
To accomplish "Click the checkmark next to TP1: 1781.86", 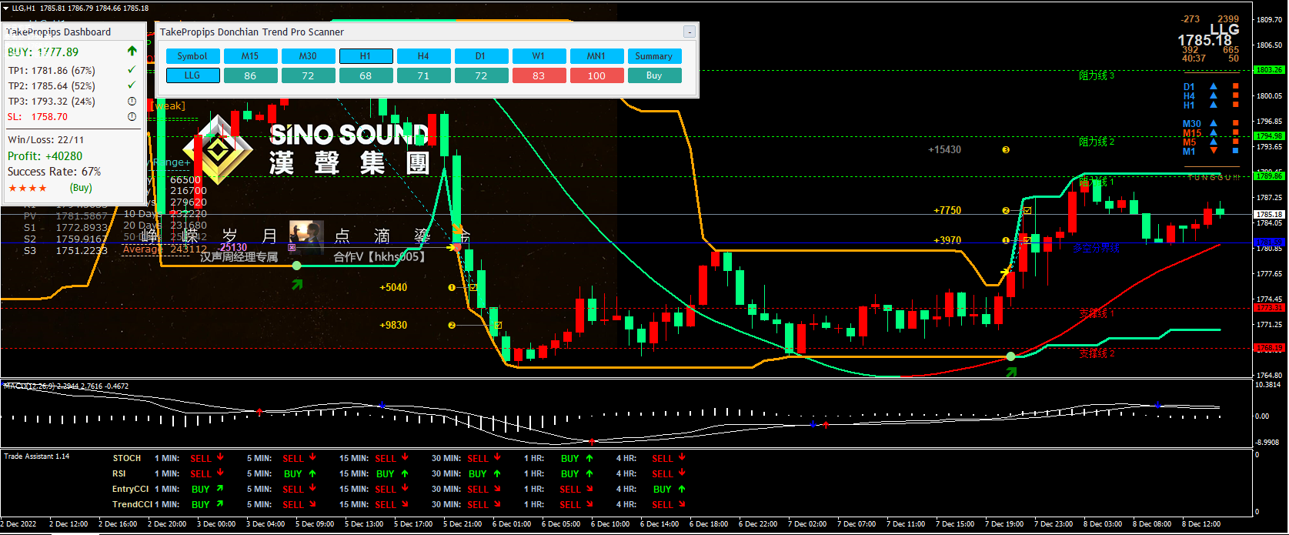I will coord(132,70).
